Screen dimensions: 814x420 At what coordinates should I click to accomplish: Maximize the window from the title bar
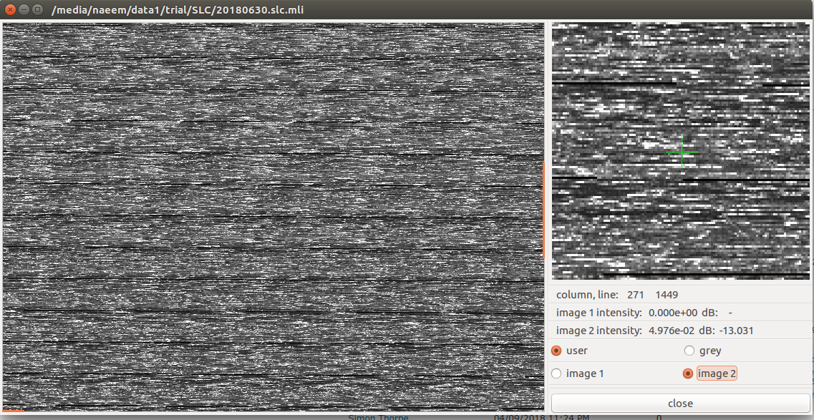[x=37, y=9]
